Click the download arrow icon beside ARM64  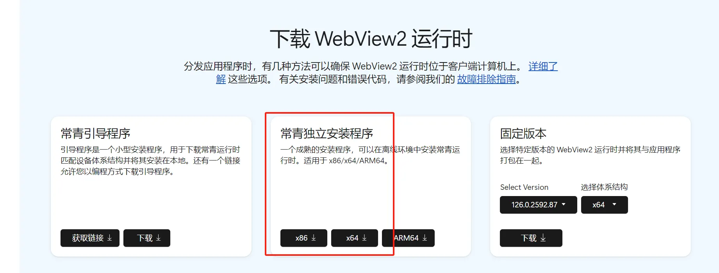[425, 238]
